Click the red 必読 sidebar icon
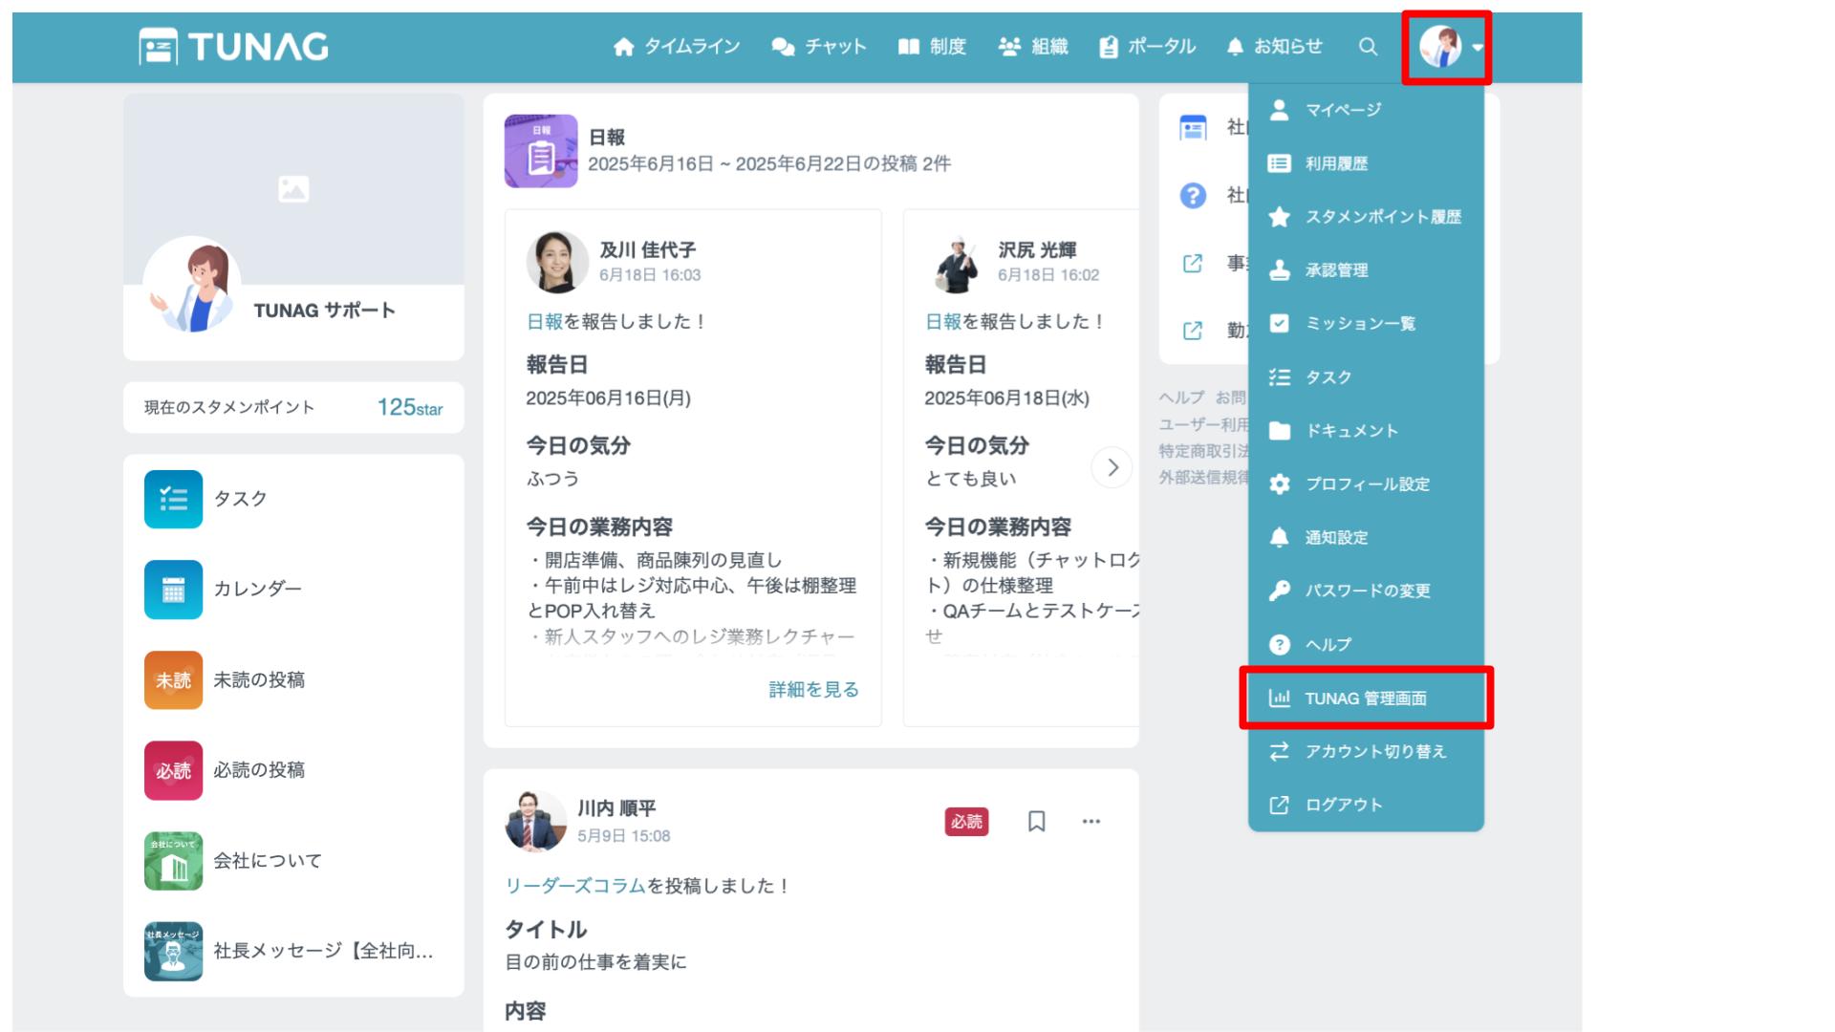This screenshot has height=1032, width=1835. 173,770
